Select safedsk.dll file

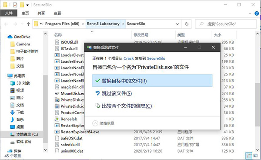[x=70, y=145]
